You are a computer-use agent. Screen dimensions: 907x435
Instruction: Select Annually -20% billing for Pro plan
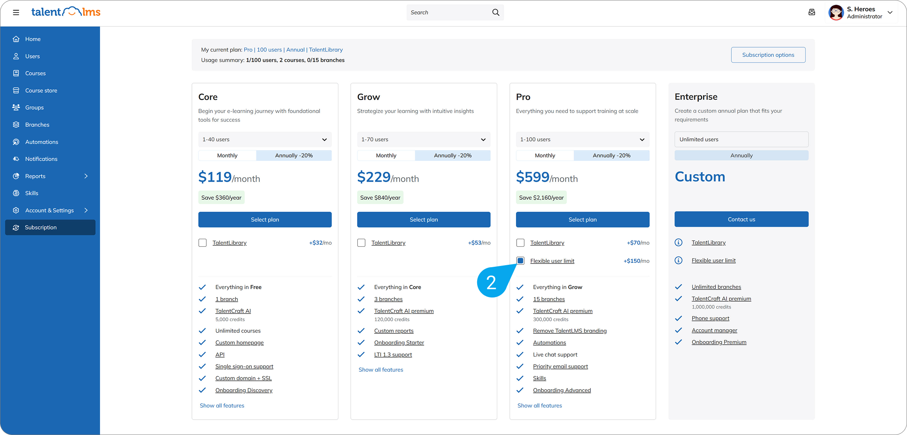[x=611, y=155]
